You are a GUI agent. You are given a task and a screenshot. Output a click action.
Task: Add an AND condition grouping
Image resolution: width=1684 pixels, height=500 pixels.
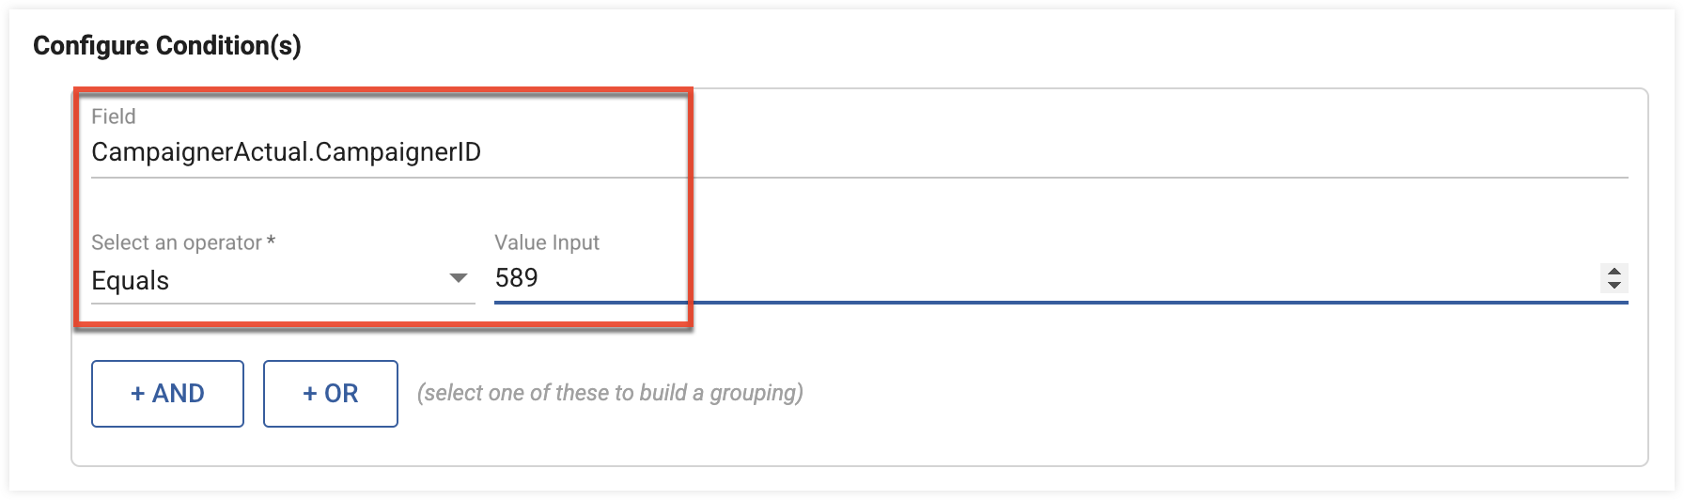[x=167, y=394]
